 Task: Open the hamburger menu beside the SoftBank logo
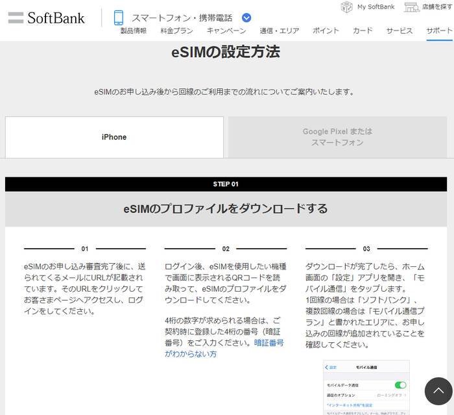[16, 18]
